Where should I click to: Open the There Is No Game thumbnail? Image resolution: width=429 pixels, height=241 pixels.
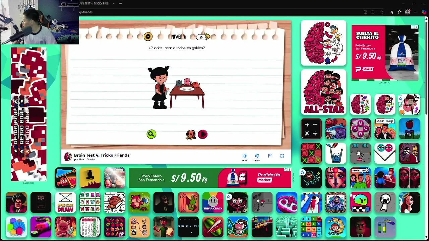188,227
